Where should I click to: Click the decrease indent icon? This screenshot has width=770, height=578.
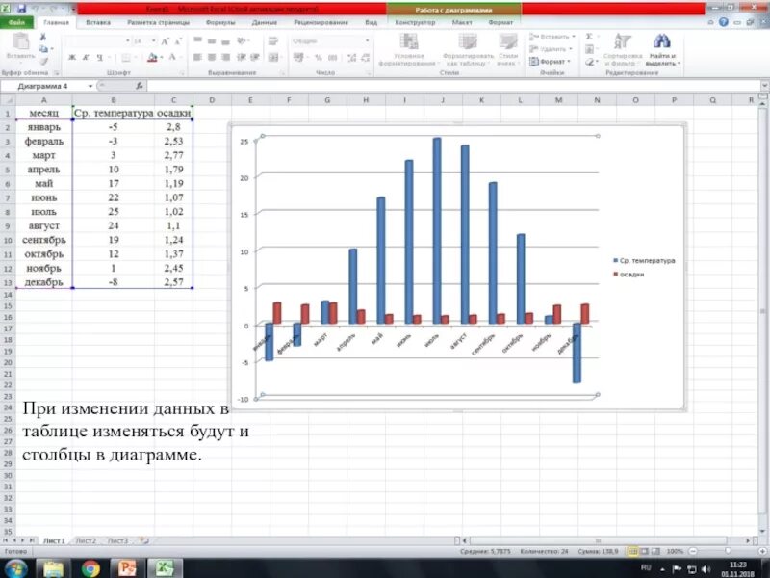coord(242,58)
